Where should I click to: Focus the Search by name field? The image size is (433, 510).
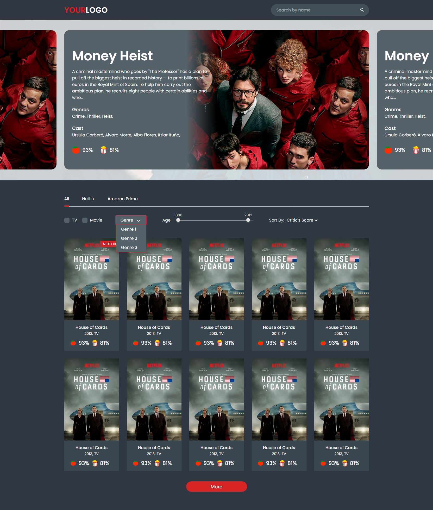click(320, 10)
